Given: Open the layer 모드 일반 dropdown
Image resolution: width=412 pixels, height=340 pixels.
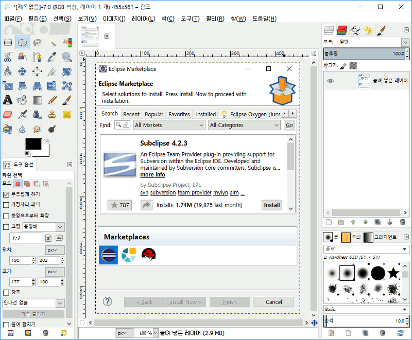Looking at the screenshot, I should pos(373,42).
